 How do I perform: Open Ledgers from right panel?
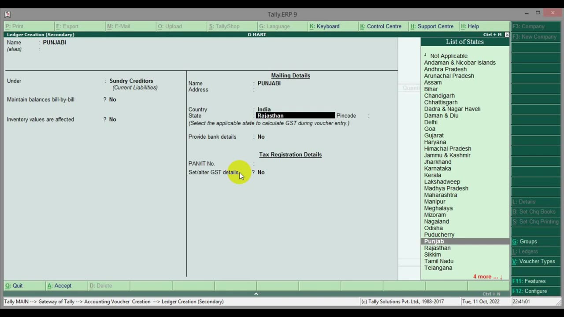pos(536,251)
